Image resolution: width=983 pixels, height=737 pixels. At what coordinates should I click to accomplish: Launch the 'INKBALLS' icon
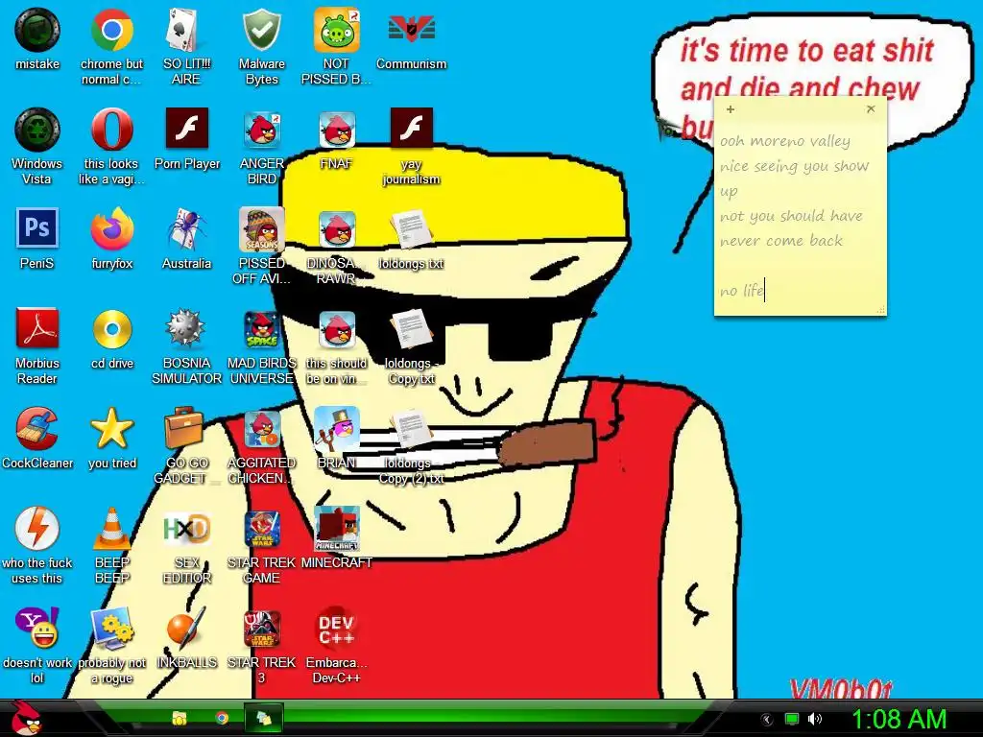(x=186, y=628)
